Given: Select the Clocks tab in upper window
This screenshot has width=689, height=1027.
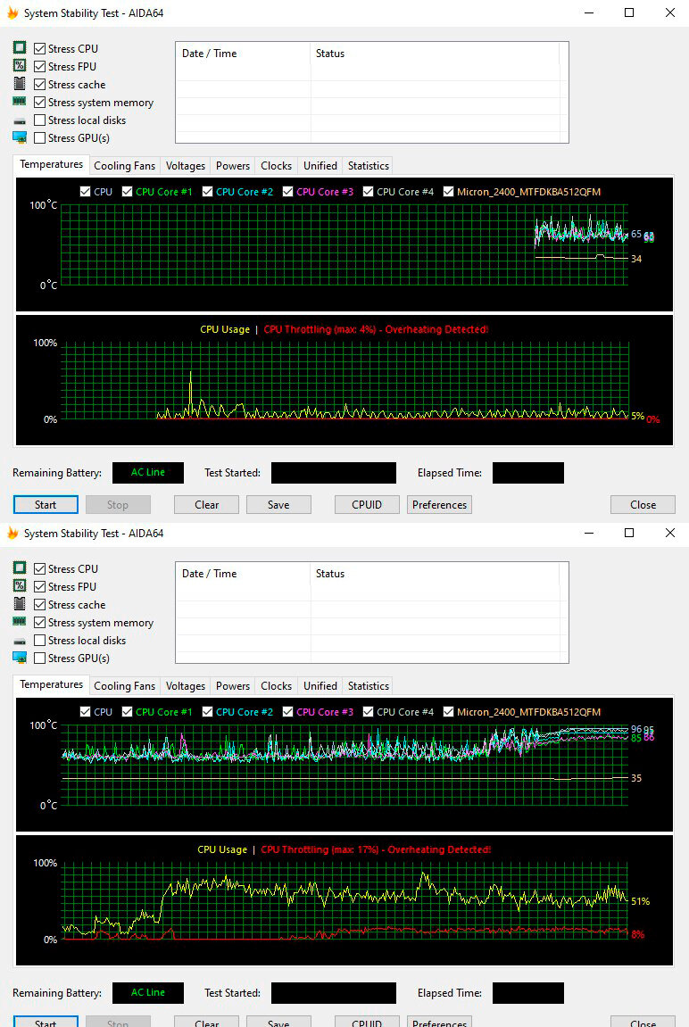Looking at the screenshot, I should click(x=276, y=166).
